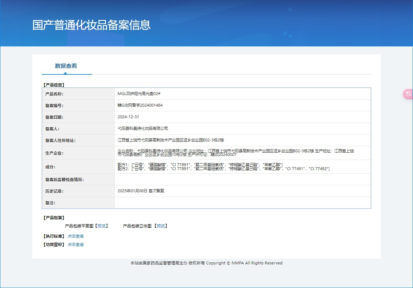Click the 【产品信息】 section heading
Image resolution: width=413 pixels, height=288 pixels.
coord(54,85)
